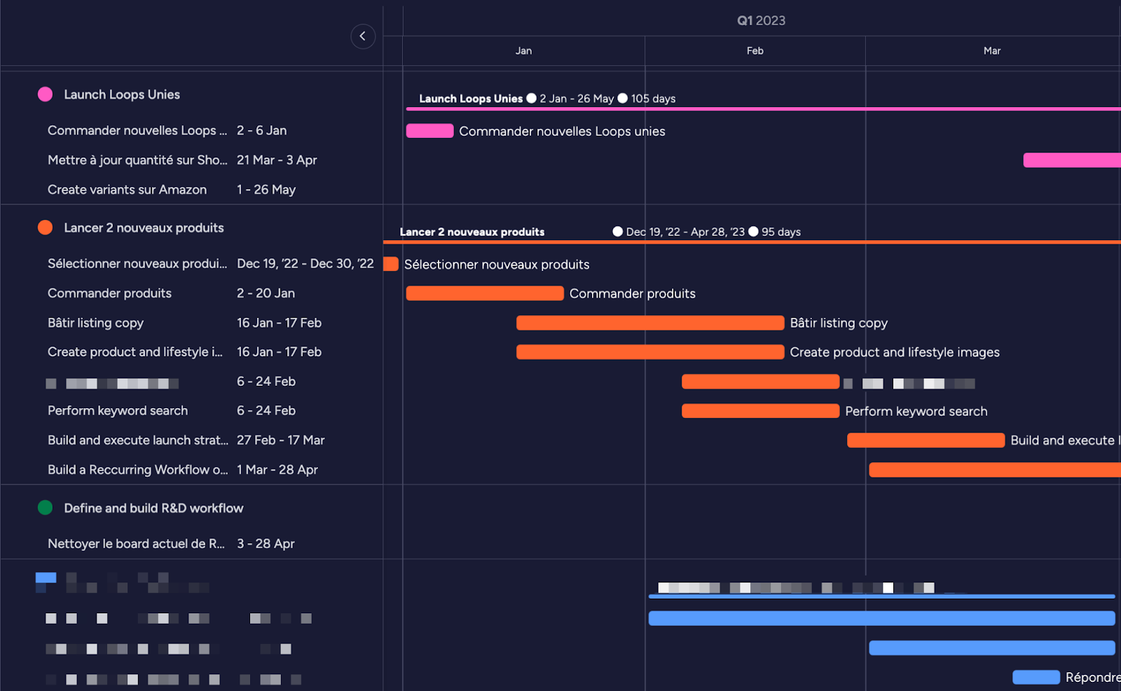Open the Define and build R&D workflow group
This screenshot has width=1121, height=691.
[x=153, y=508]
